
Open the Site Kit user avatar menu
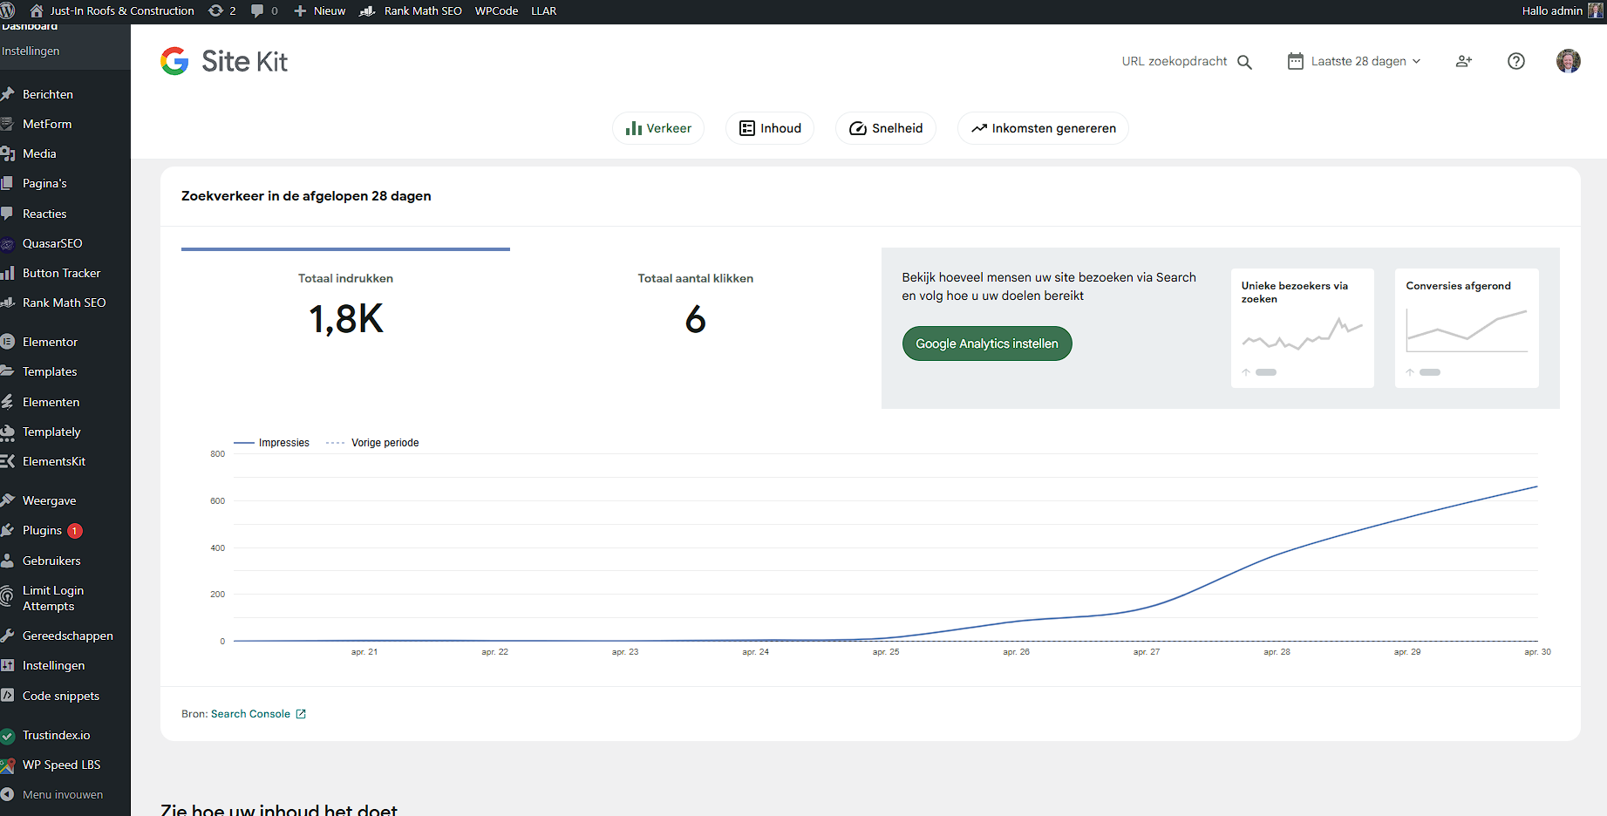(x=1568, y=61)
